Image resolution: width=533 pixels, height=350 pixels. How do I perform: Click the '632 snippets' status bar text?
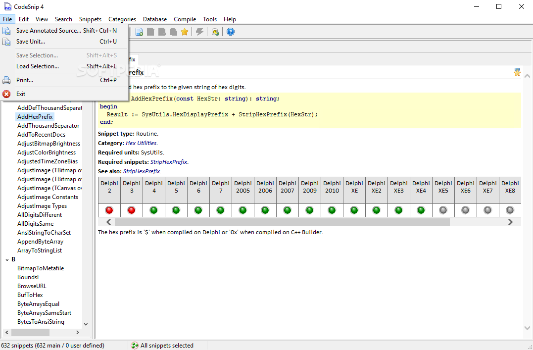[x=52, y=346]
